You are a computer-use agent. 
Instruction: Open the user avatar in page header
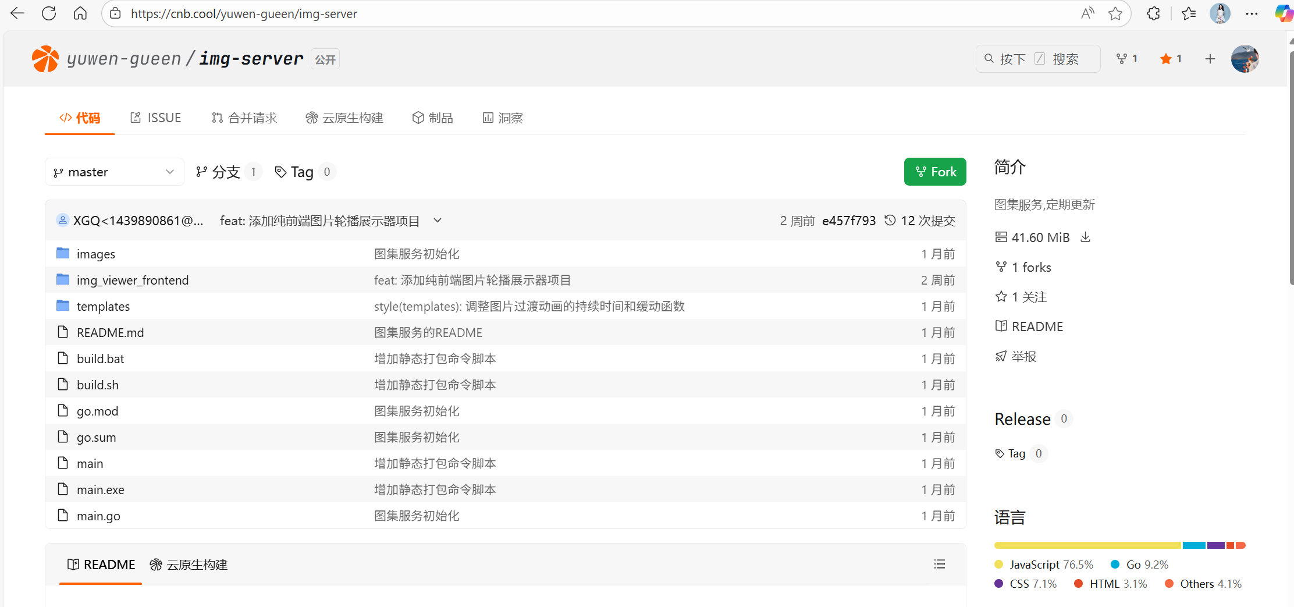coord(1245,59)
